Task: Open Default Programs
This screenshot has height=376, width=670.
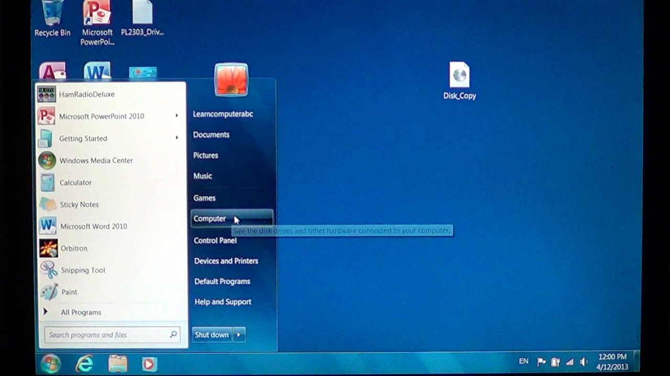Action: [x=222, y=281]
